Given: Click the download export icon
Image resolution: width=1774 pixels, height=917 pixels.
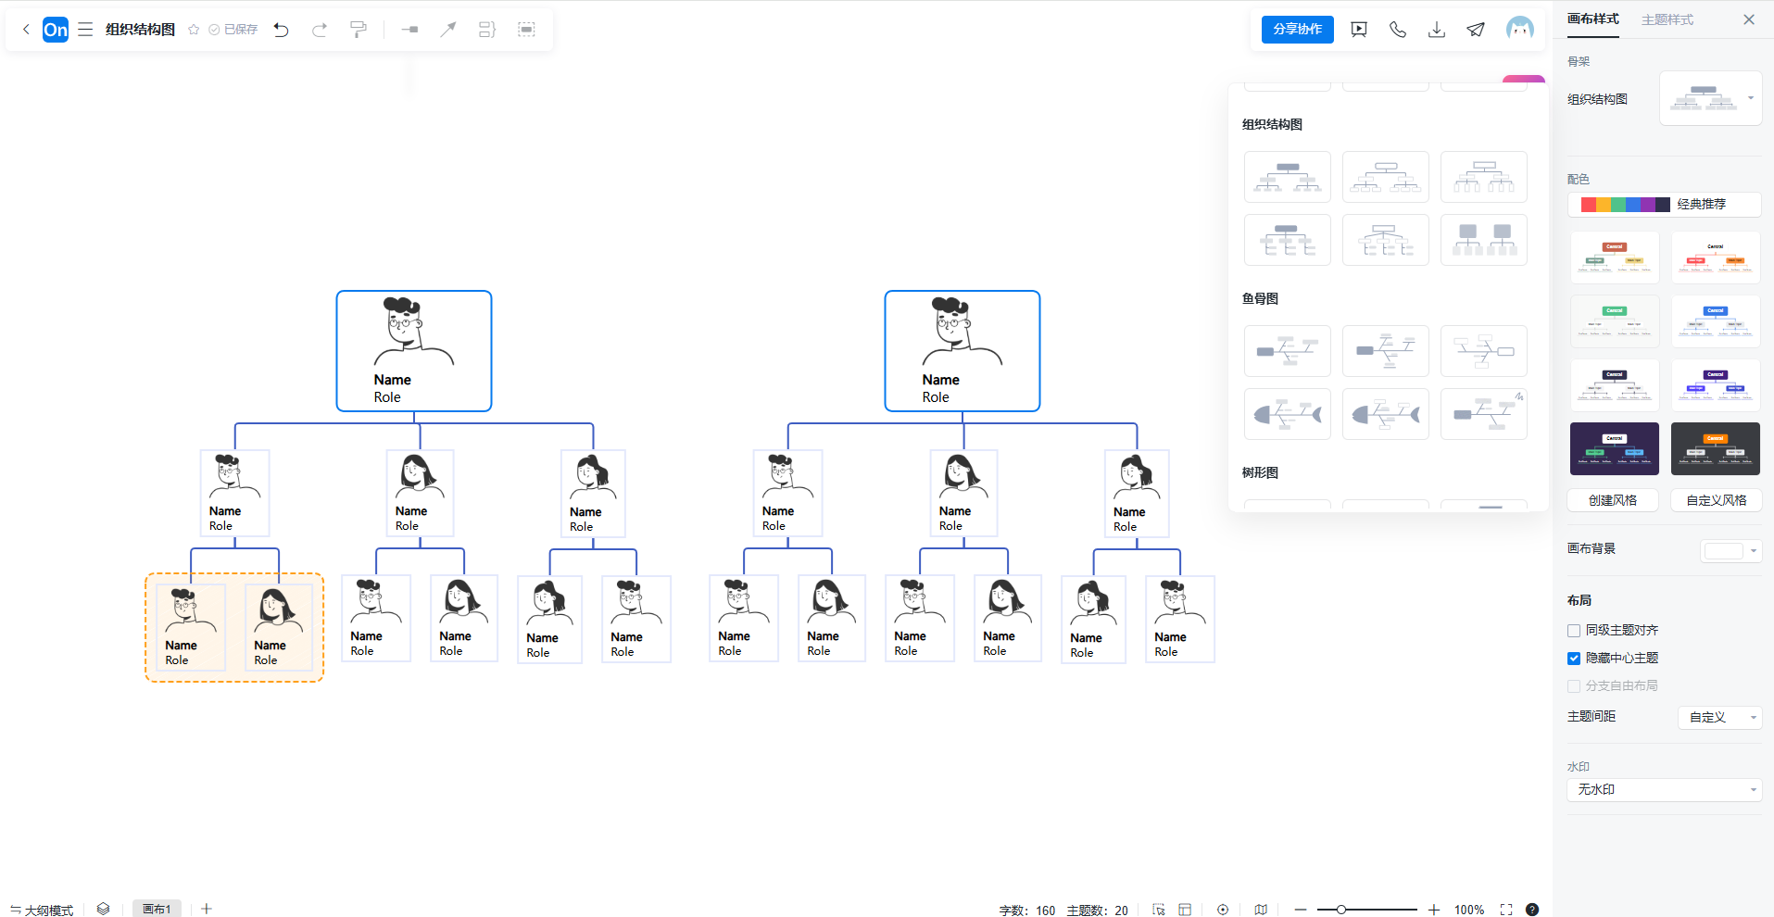Looking at the screenshot, I should (x=1437, y=30).
